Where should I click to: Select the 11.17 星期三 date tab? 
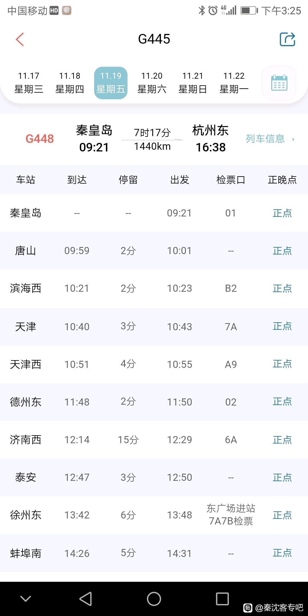pyautogui.click(x=29, y=83)
